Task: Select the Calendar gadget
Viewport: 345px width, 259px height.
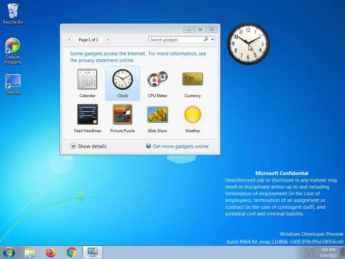Action: click(x=87, y=83)
